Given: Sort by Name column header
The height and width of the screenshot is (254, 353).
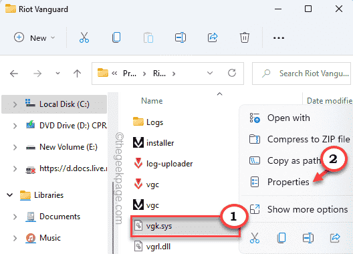Looking at the screenshot, I should coord(152,101).
